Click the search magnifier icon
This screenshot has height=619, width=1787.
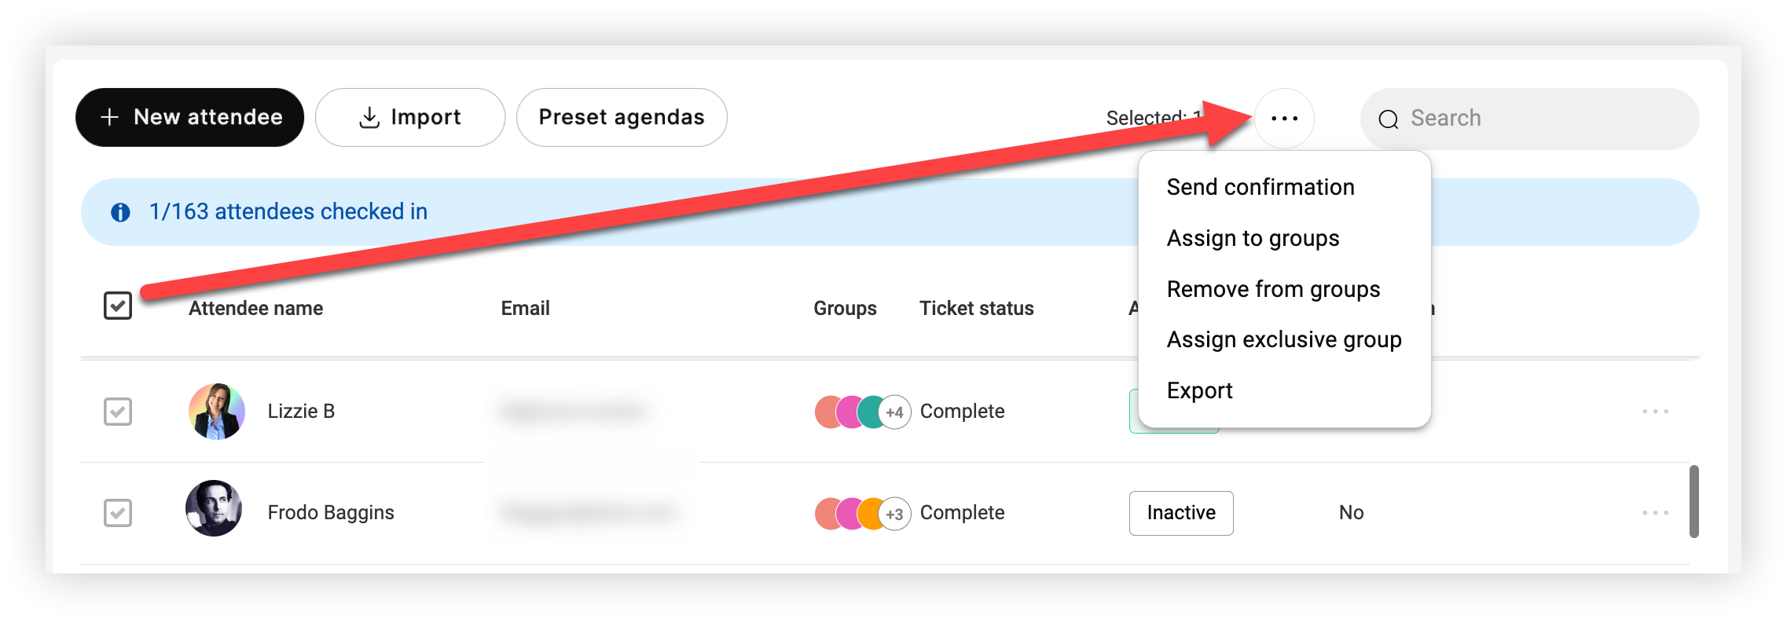point(1389,119)
